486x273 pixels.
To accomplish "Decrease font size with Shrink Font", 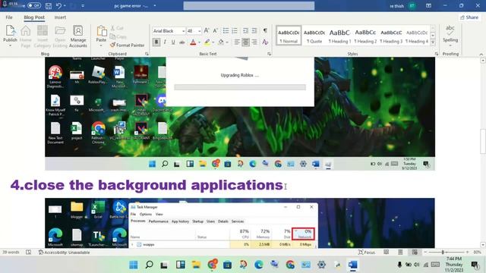I will [x=215, y=30].
